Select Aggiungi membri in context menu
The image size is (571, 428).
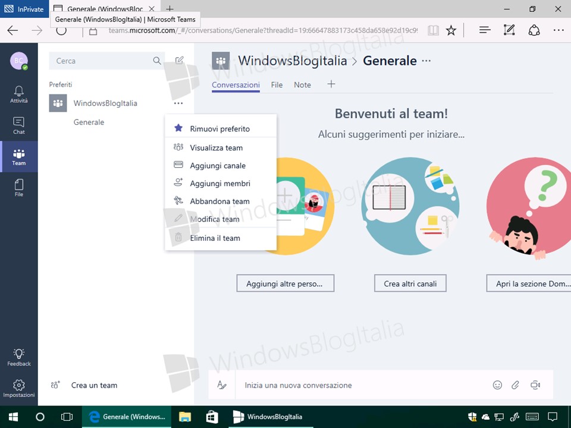pyautogui.click(x=220, y=184)
